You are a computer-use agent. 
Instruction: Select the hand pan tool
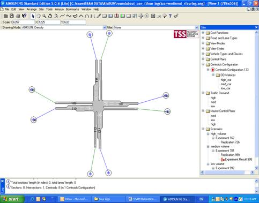[x=39, y=16]
